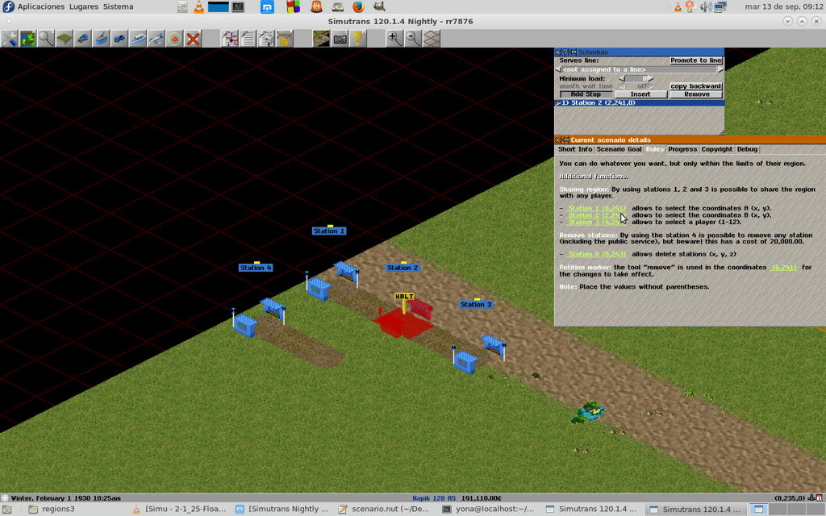Grab the Schedule window resize corner
The image size is (826, 516).
tap(721, 132)
